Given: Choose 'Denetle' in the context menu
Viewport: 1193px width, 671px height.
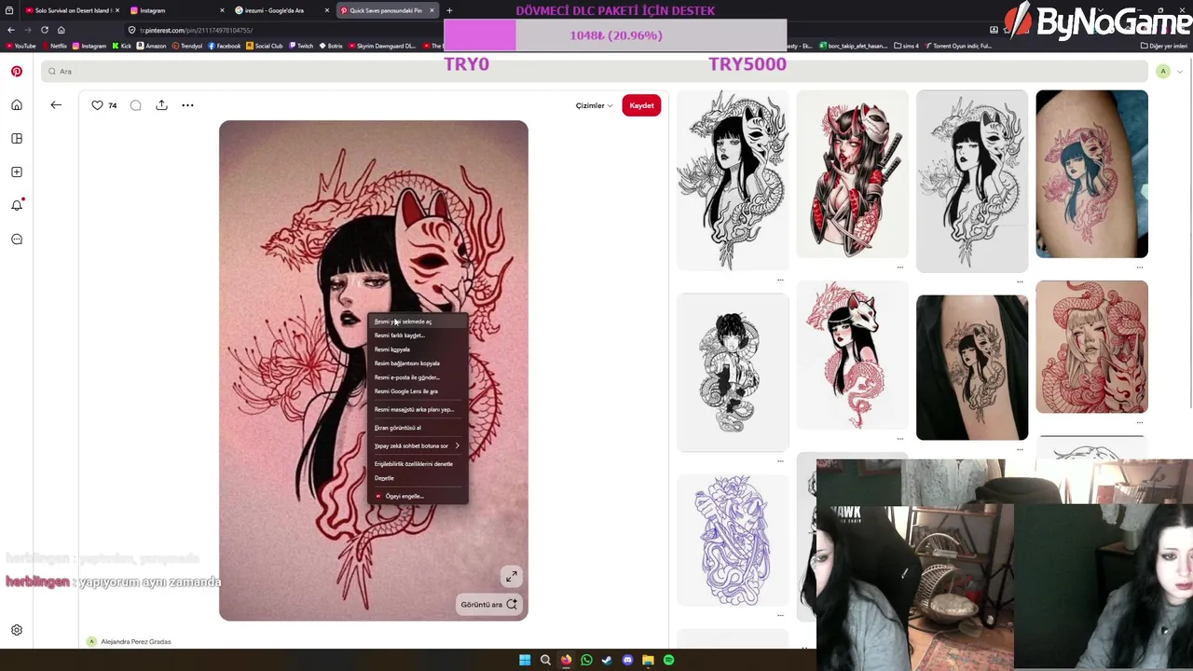Looking at the screenshot, I should click(417, 478).
